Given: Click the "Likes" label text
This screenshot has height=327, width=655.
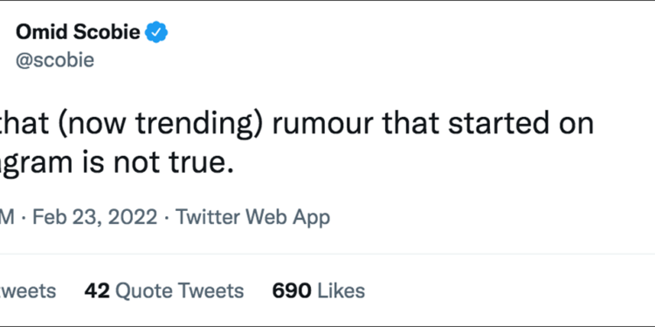Looking at the screenshot, I should pos(341,290).
